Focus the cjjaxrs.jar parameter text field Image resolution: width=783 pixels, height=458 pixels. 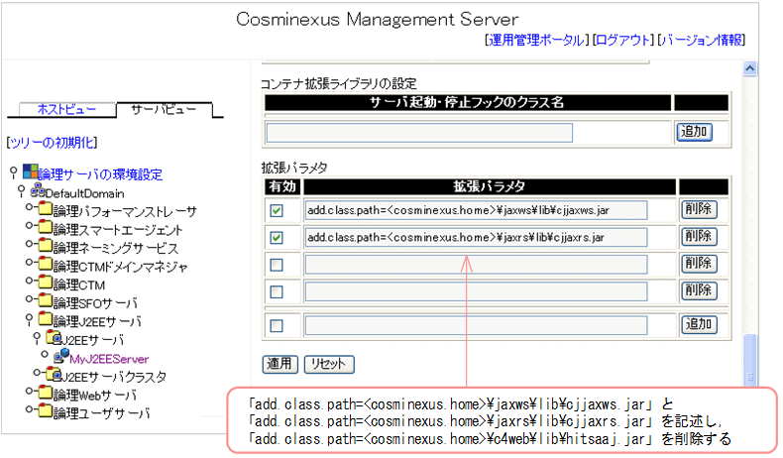tap(476, 237)
